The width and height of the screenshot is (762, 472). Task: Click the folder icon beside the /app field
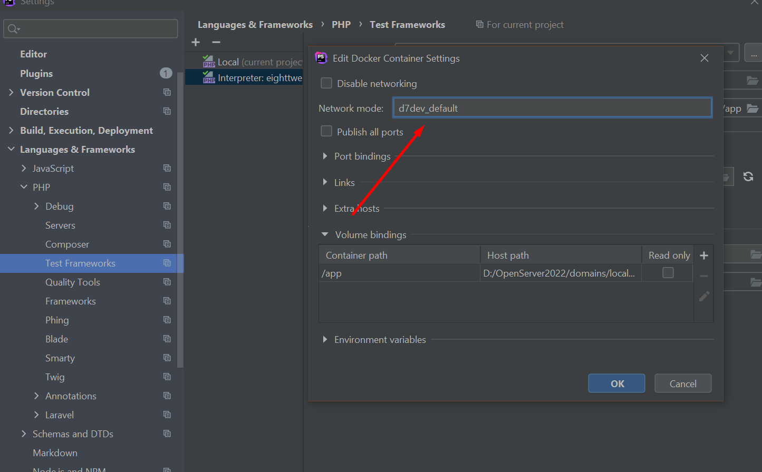753,109
